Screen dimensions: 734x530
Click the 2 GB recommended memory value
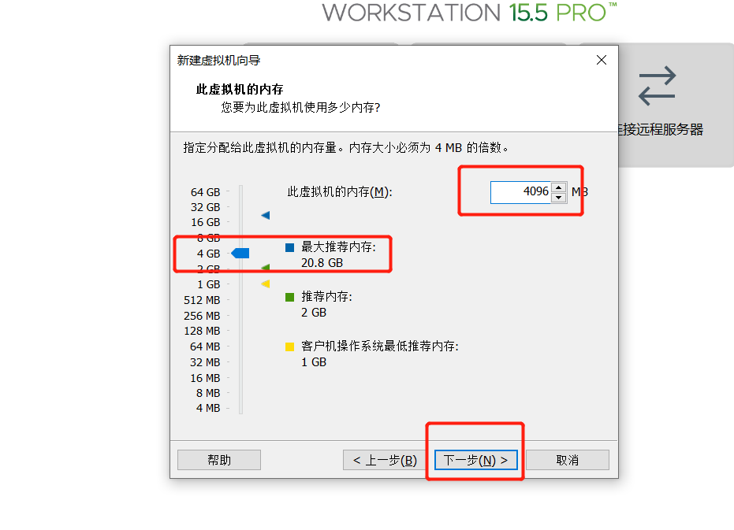(314, 313)
